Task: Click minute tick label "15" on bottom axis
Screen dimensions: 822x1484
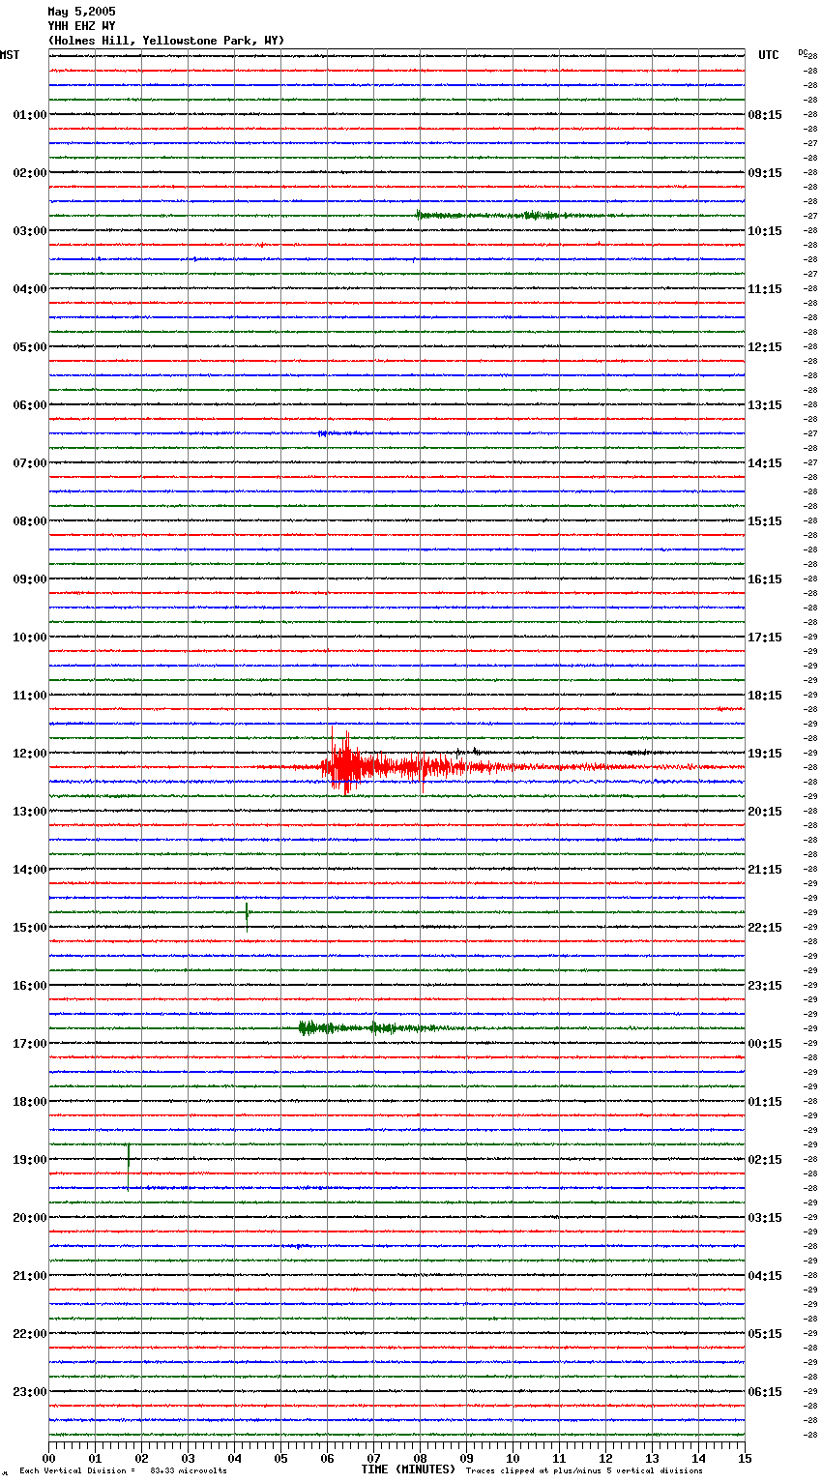Action: (745, 1458)
